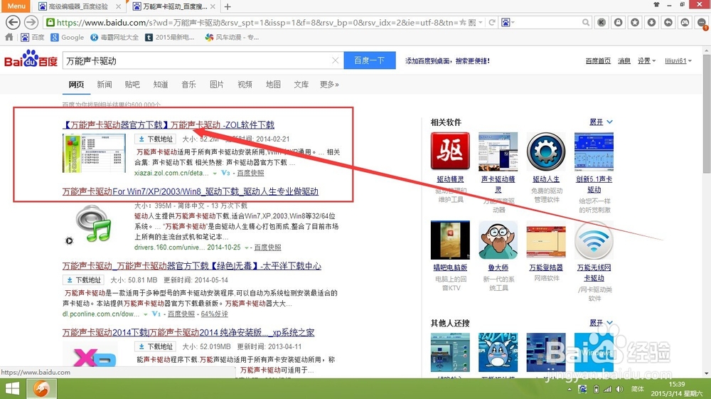Image resolution: width=711 pixels, height=399 pixels.
Task: Expand the 相关软件 section with 展开
Action: (601, 122)
